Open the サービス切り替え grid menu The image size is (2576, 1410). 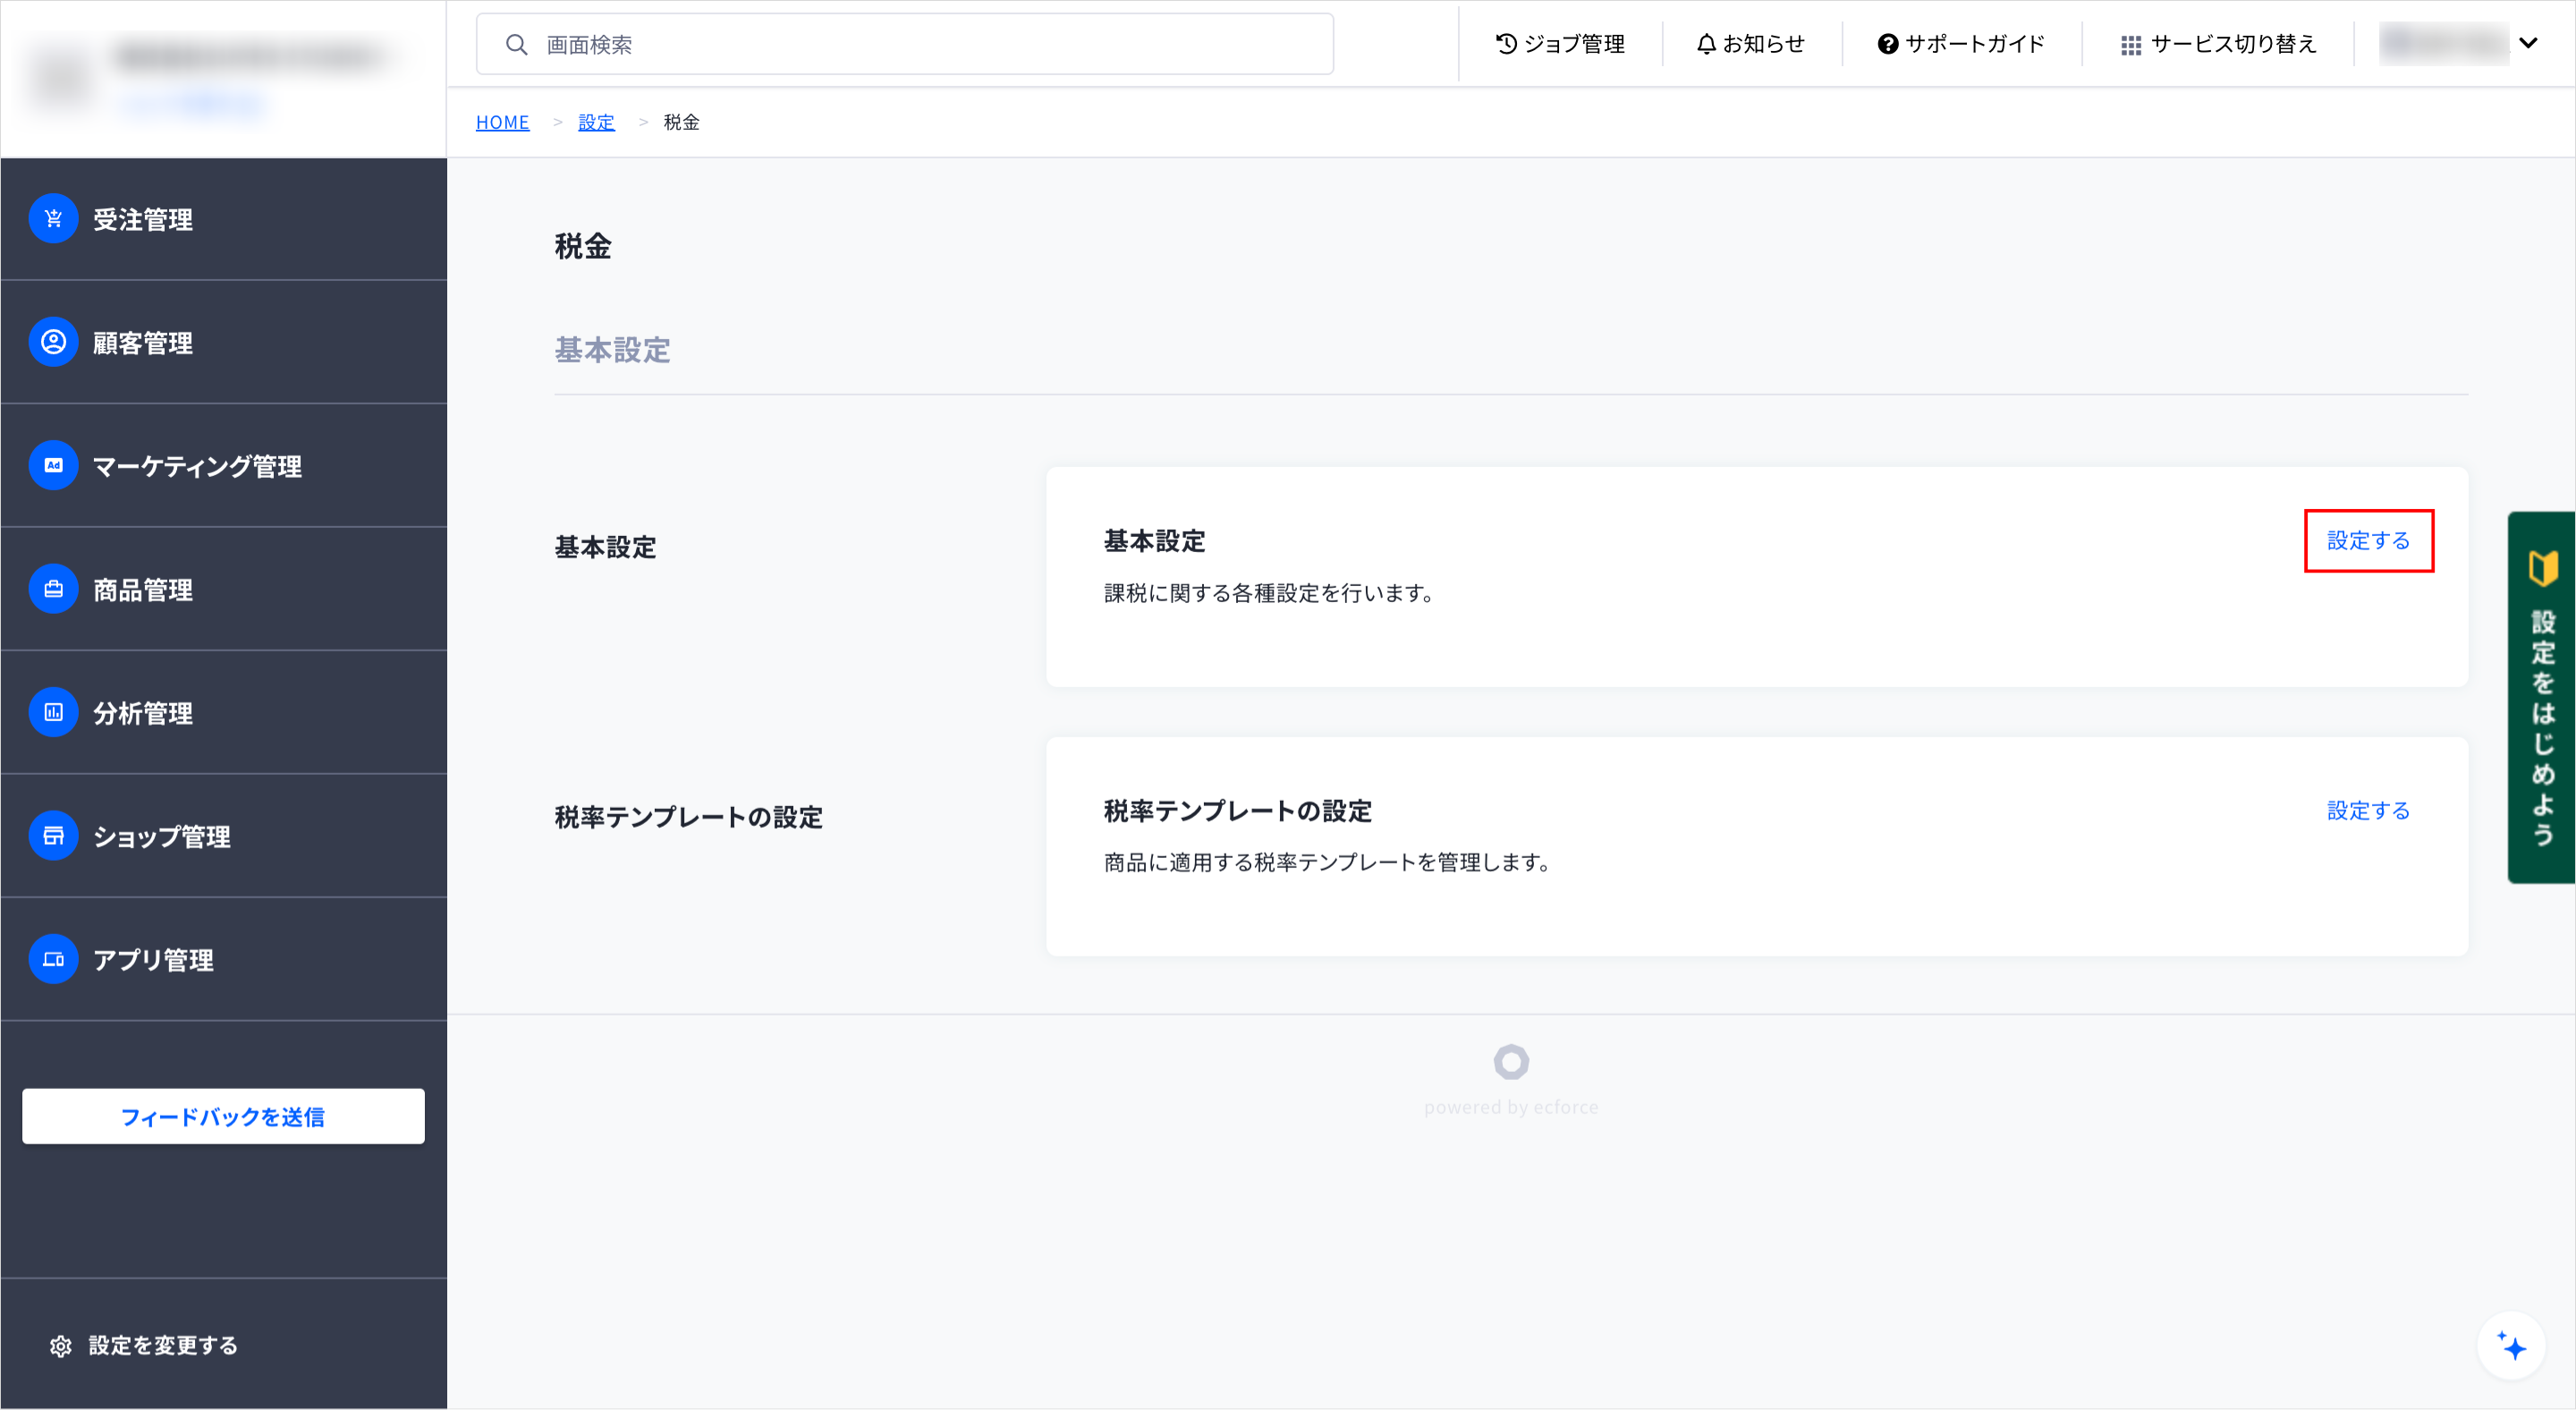click(2217, 44)
